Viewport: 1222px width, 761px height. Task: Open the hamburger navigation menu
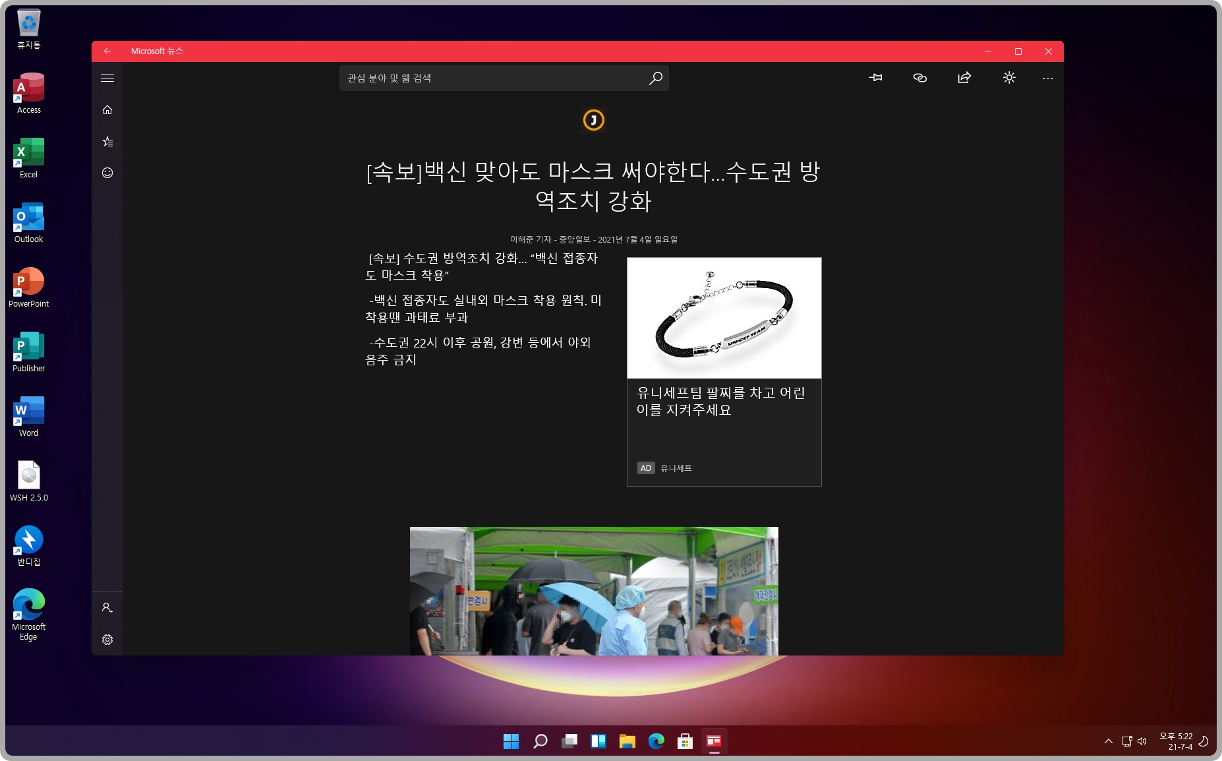[107, 78]
